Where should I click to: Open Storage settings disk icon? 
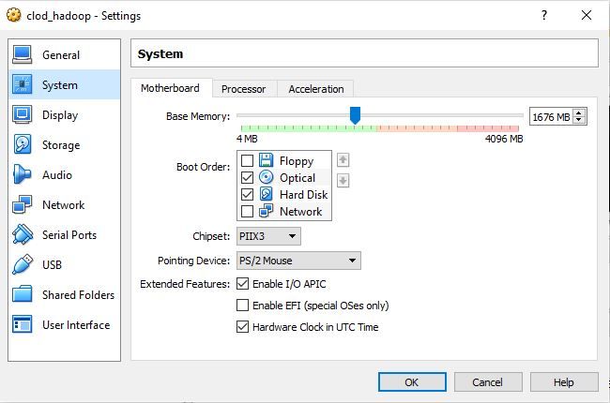coord(23,145)
